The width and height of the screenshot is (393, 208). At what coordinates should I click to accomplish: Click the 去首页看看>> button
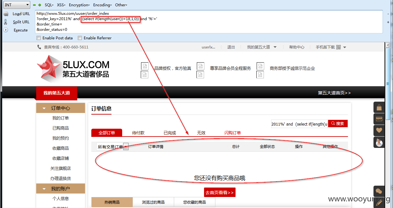(220, 193)
